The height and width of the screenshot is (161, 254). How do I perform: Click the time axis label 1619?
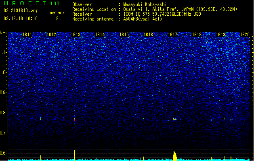[220, 35]
